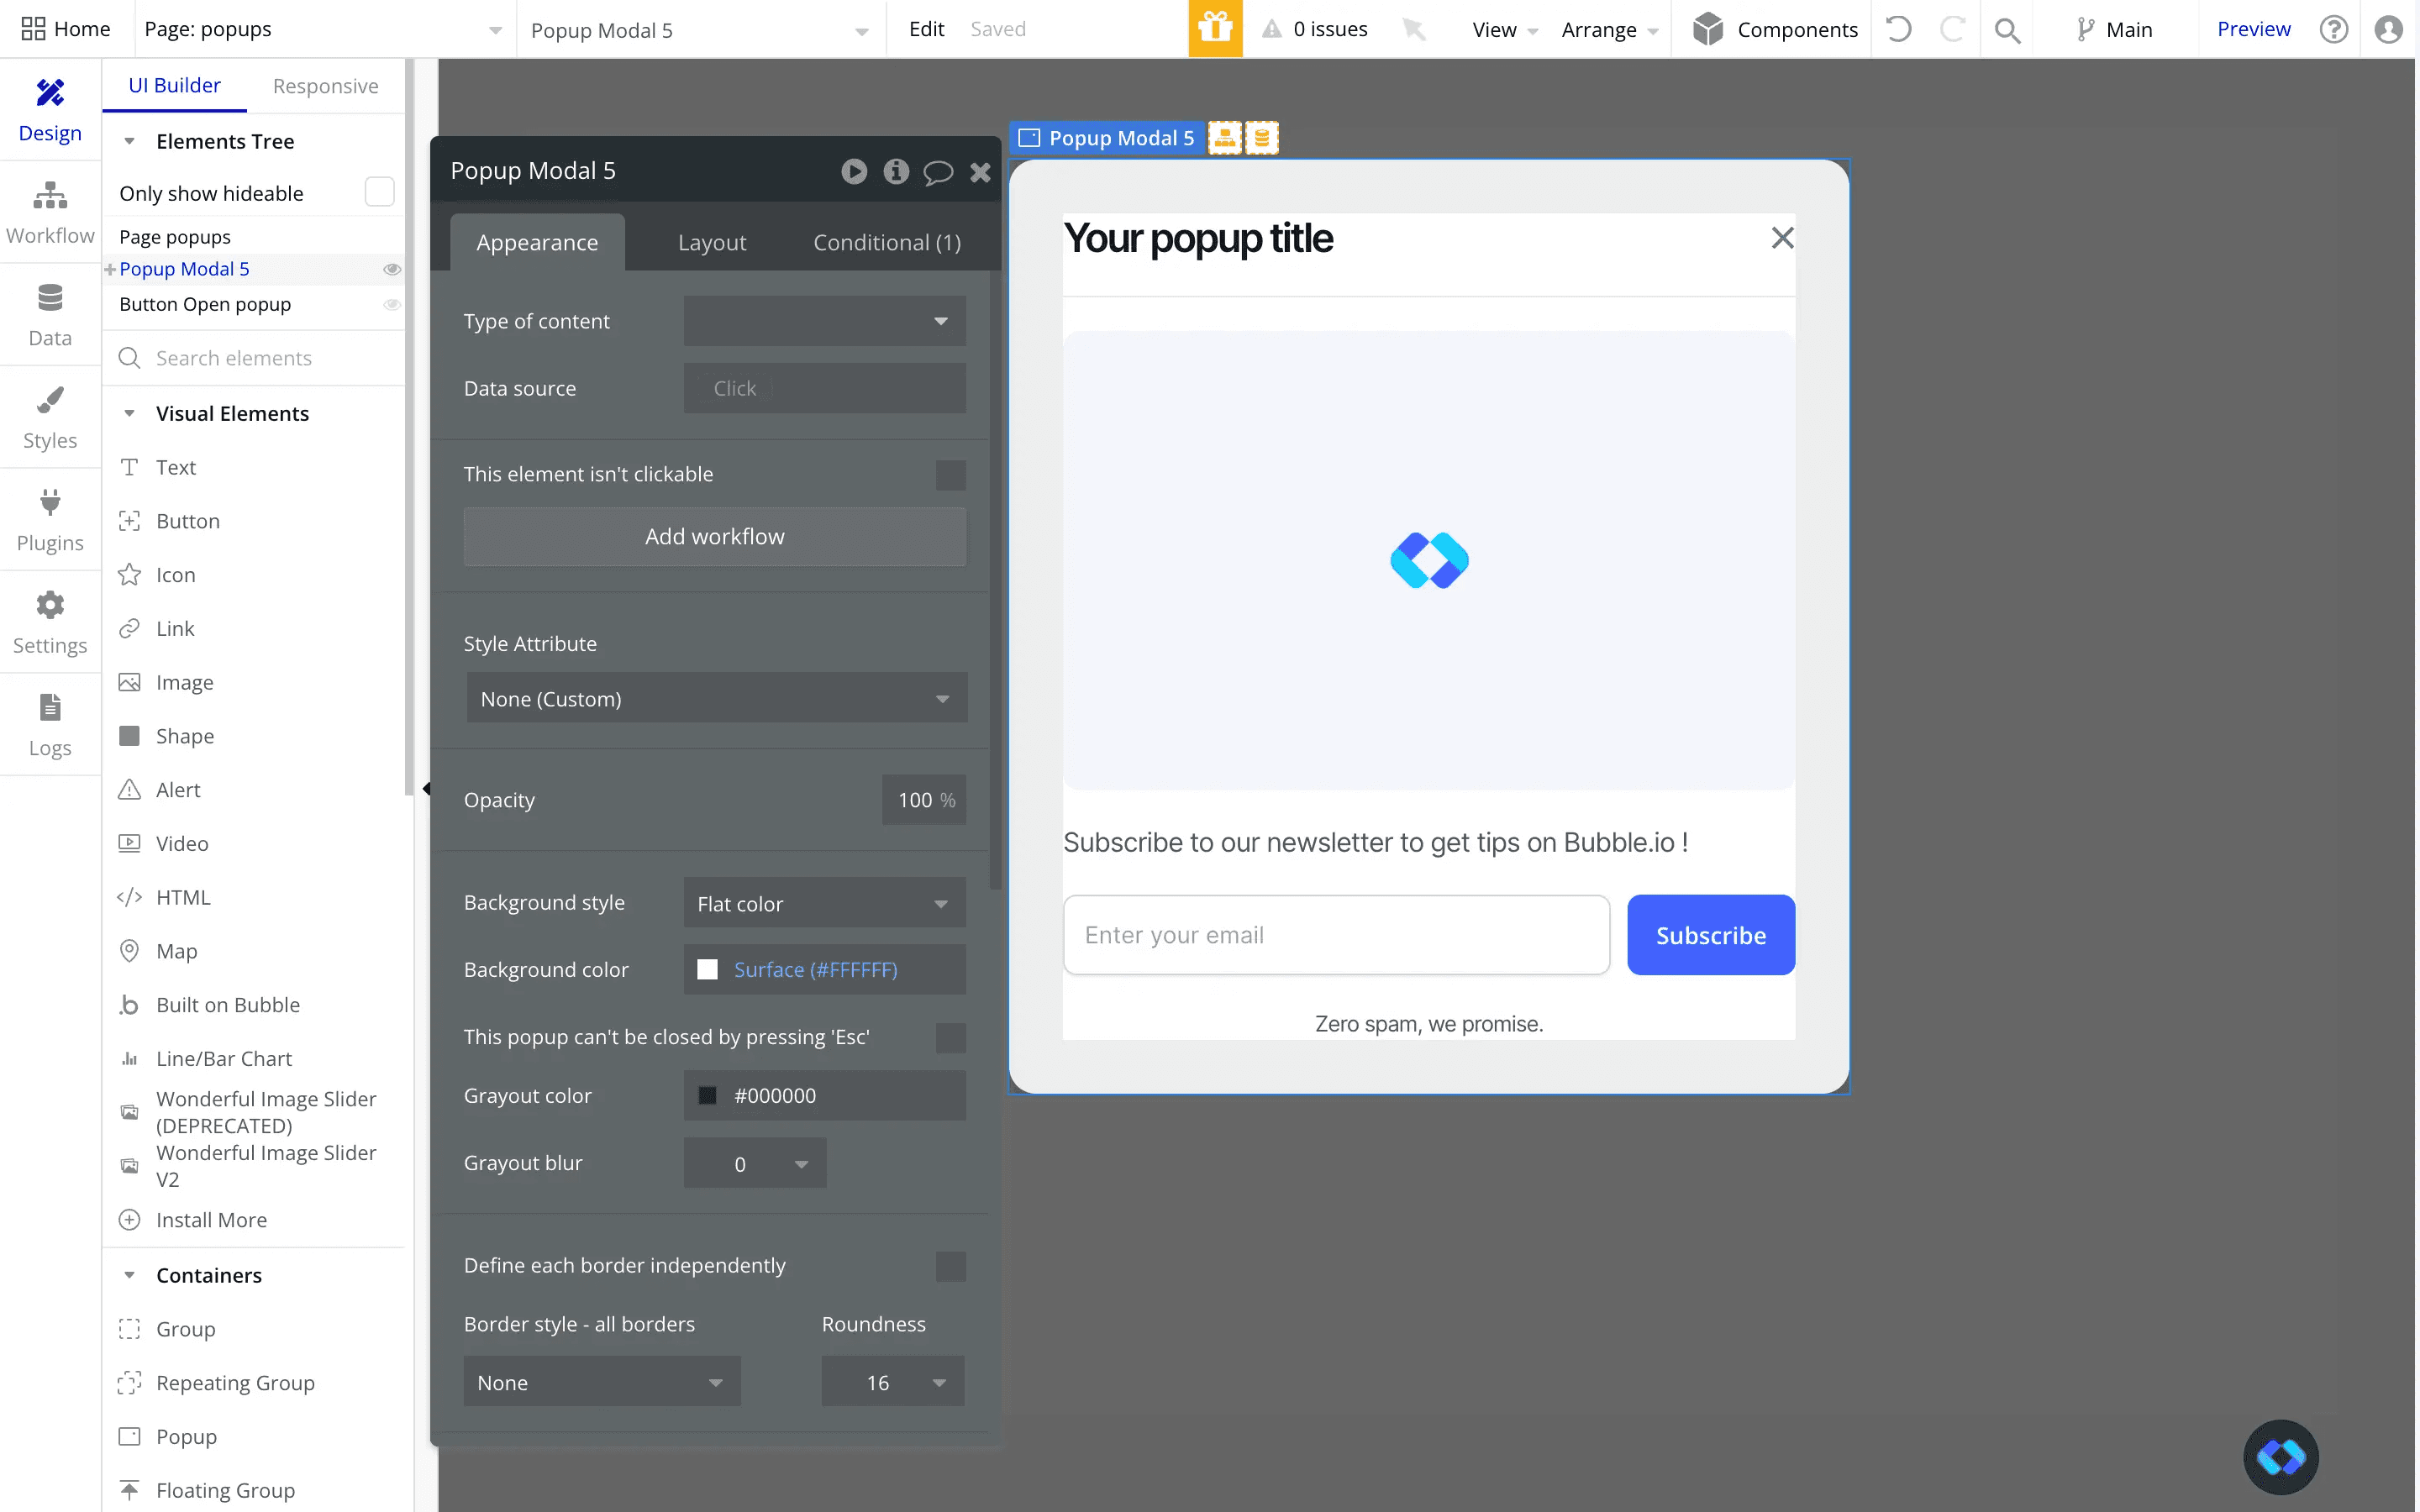Switch to the Responsive tab

pyautogui.click(x=325, y=86)
